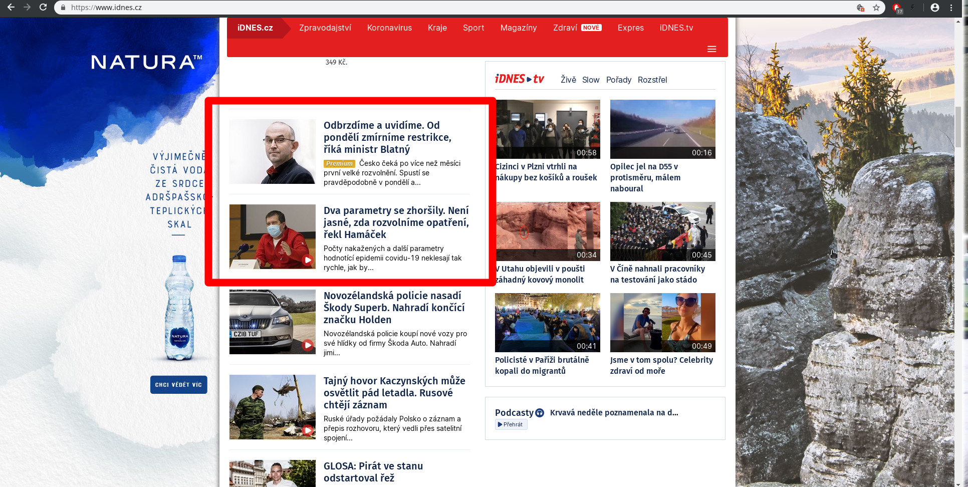The height and width of the screenshot is (487, 968).
Task: Open the Premium badge on Blatný article
Action: [x=339, y=164]
